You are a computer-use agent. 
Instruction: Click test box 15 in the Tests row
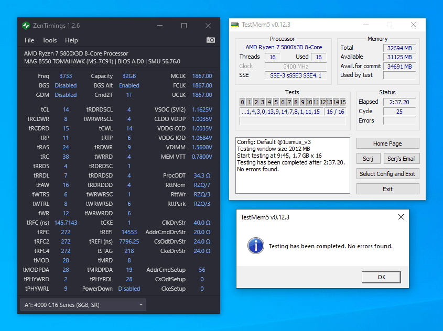[343, 102]
